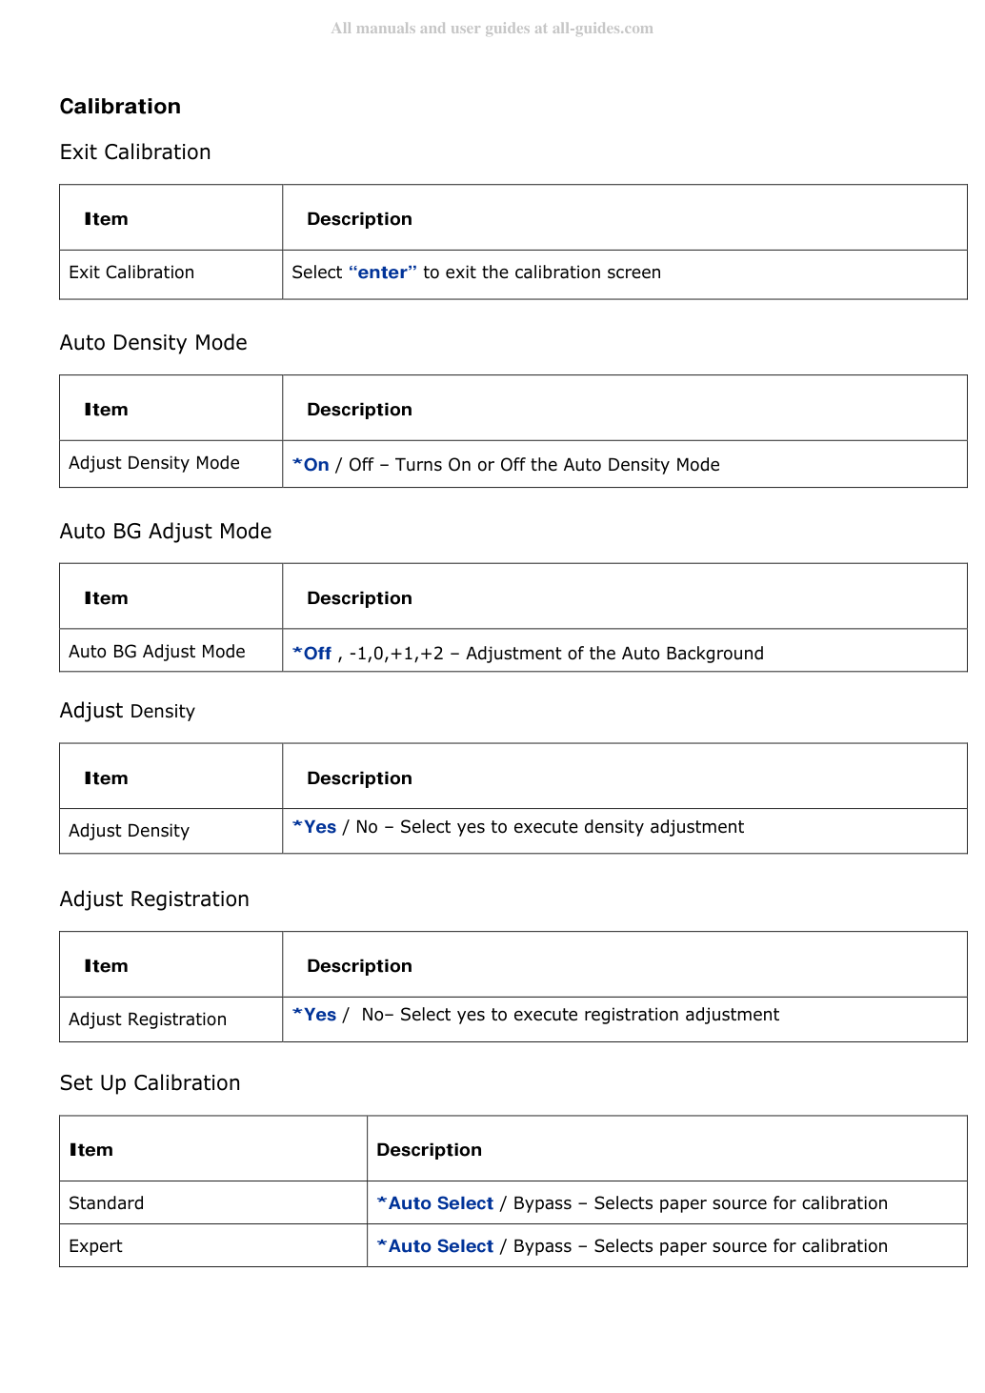Image resolution: width=985 pixels, height=1393 pixels.
Task: Click the all-guides.com header text
Action: tap(492, 29)
